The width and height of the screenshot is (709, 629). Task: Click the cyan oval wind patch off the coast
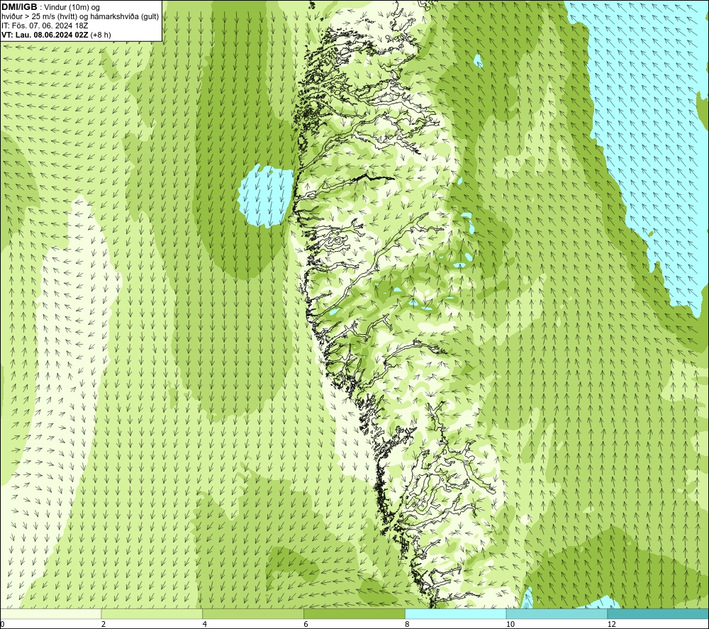click(267, 195)
